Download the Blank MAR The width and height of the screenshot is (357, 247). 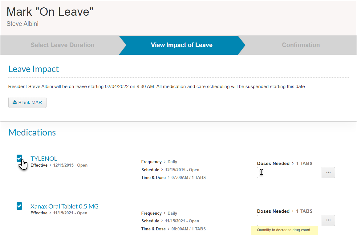click(27, 103)
